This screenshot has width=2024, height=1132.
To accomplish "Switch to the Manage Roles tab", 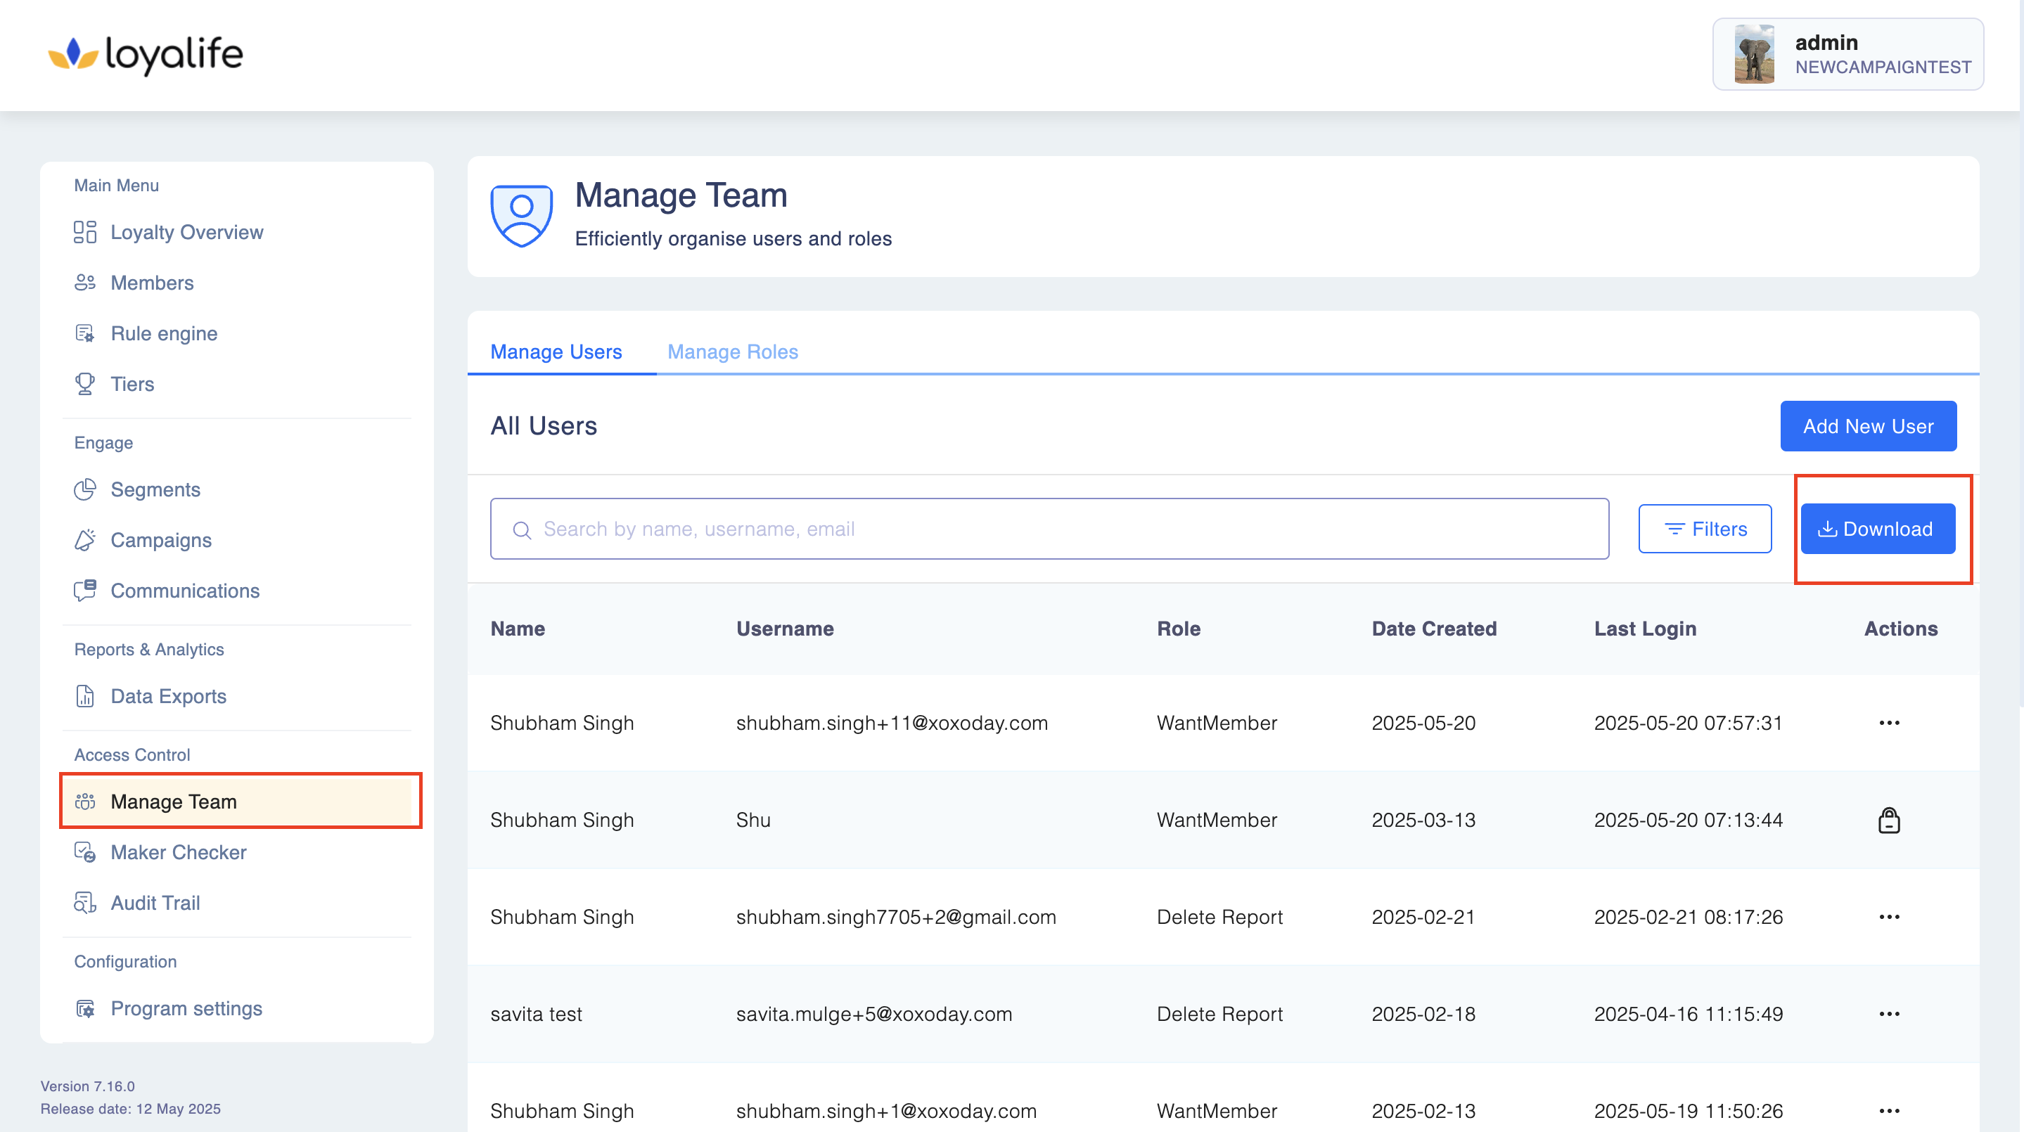I will (732, 352).
